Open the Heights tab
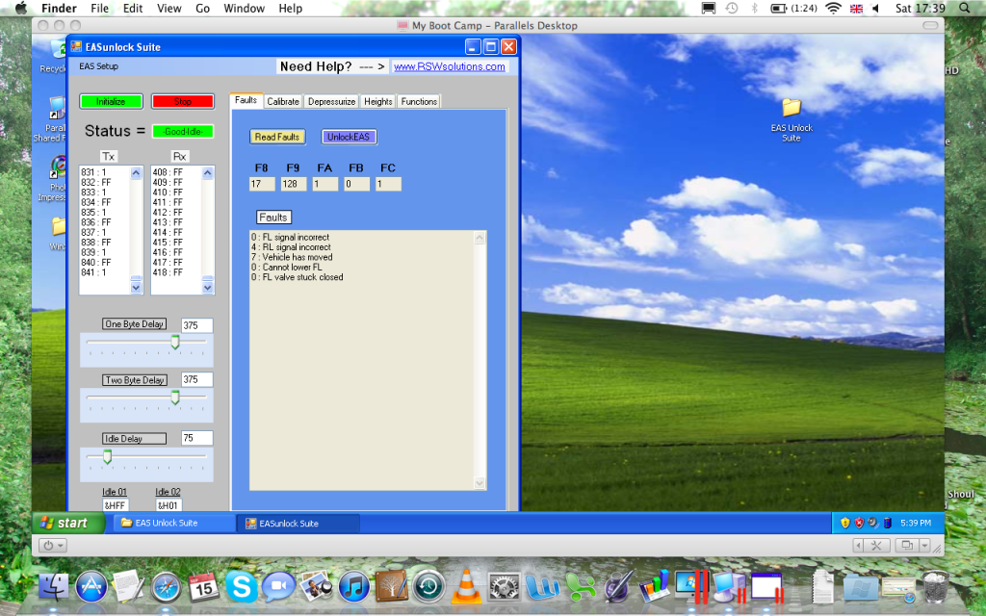Image resolution: width=986 pixels, height=616 pixels. [x=377, y=101]
